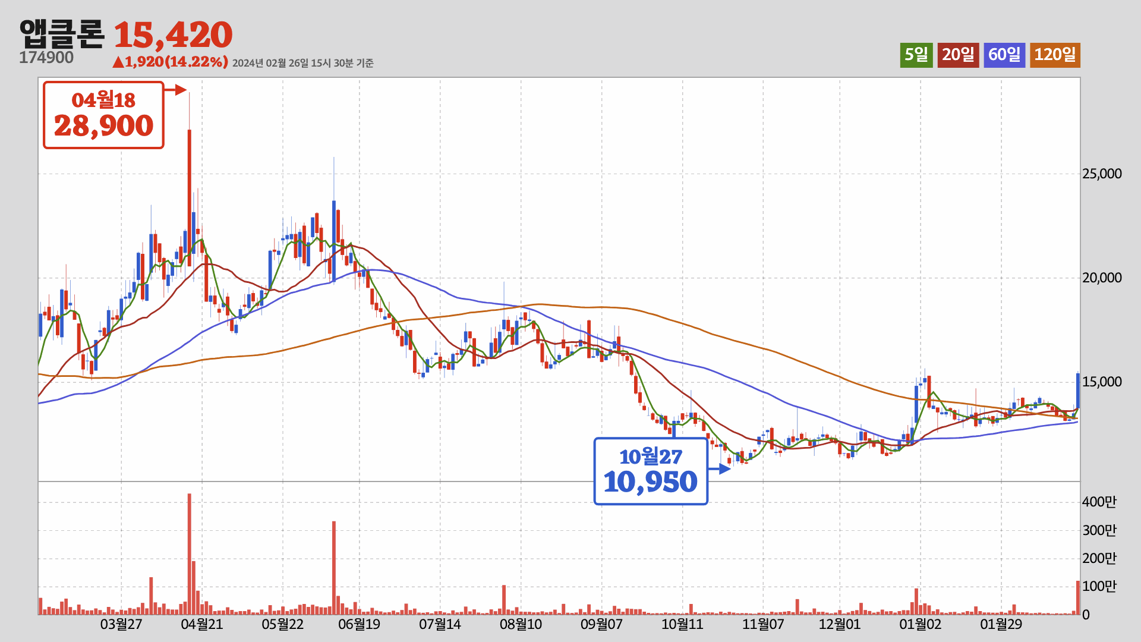Click the 01월02 date axis label
Viewport: 1141px width, 642px height.
(x=920, y=624)
